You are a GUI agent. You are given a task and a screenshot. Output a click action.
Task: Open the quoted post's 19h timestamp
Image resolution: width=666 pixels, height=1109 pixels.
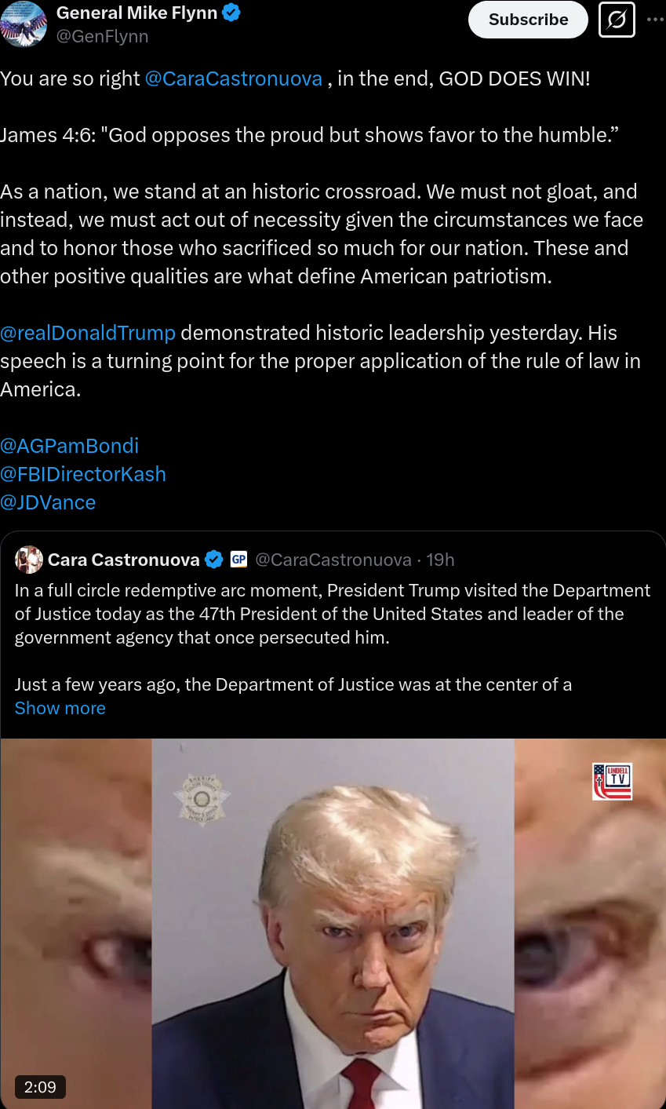(440, 560)
